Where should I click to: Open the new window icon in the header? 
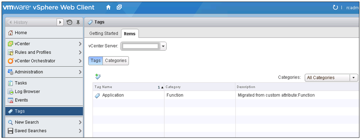(x=119, y=7)
